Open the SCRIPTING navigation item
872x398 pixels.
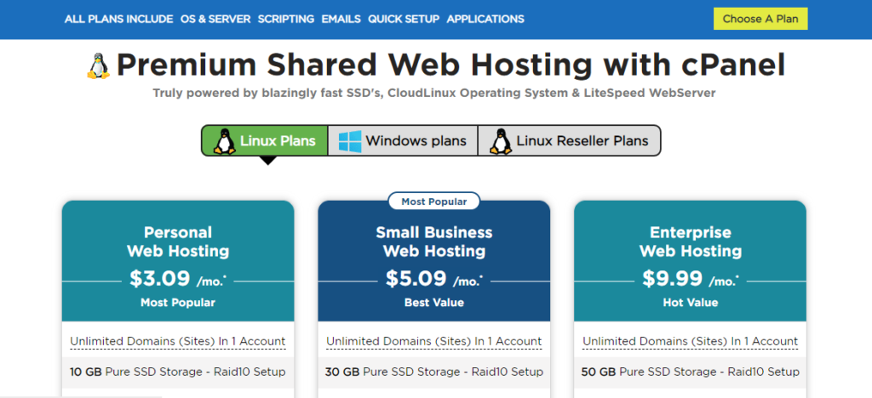(x=286, y=19)
